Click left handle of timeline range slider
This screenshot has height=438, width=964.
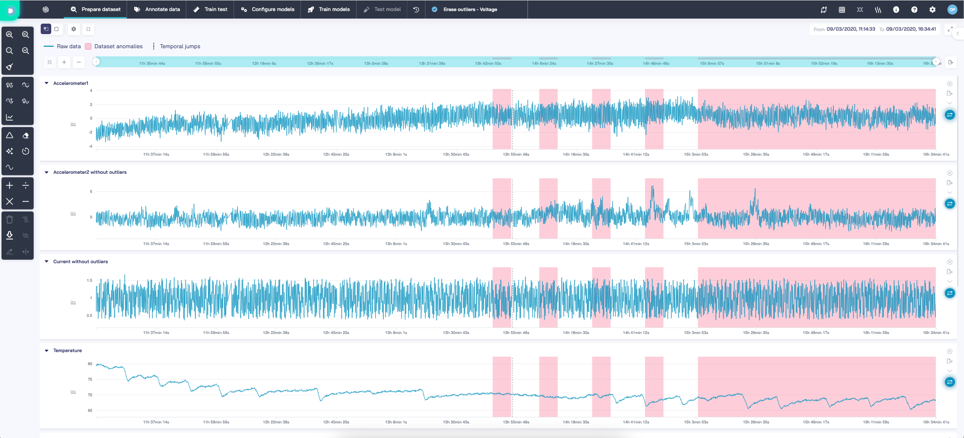(96, 62)
